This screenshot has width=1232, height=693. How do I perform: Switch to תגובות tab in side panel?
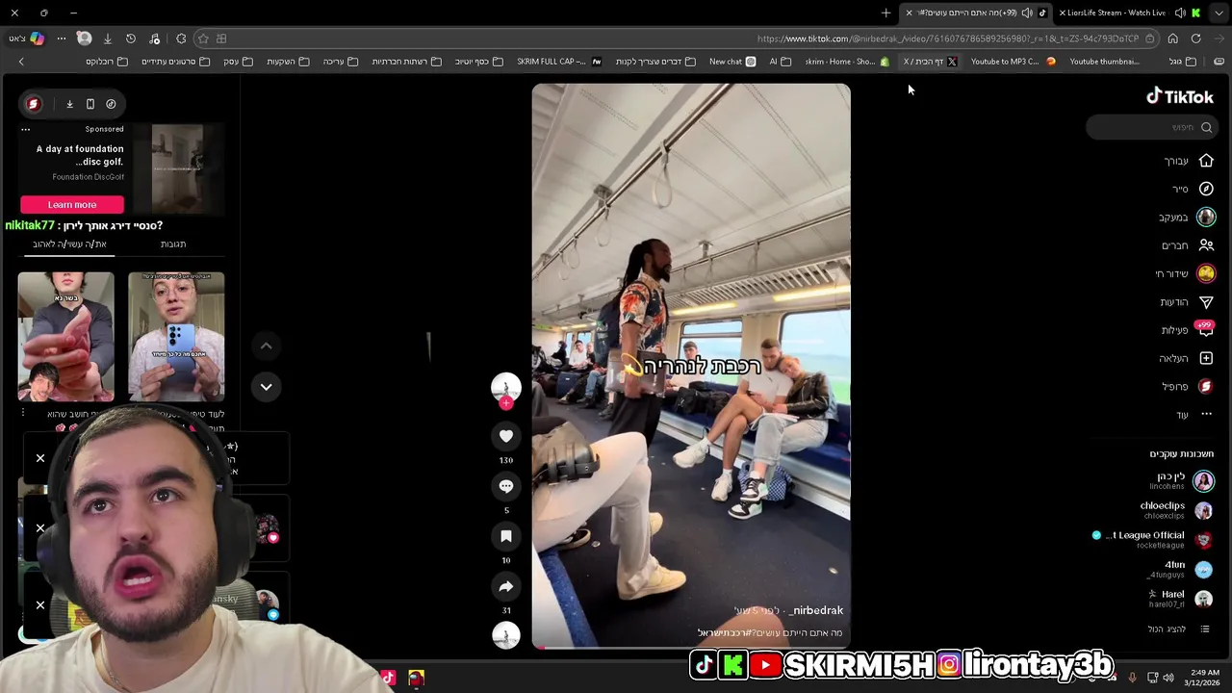tap(173, 244)
